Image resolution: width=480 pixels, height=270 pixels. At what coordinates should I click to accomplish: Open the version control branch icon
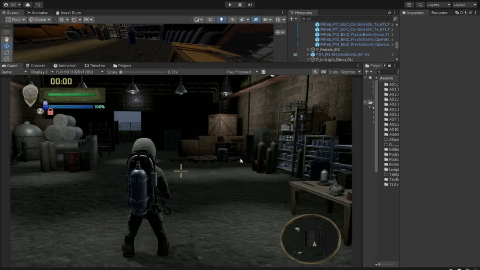pos(38,5)
